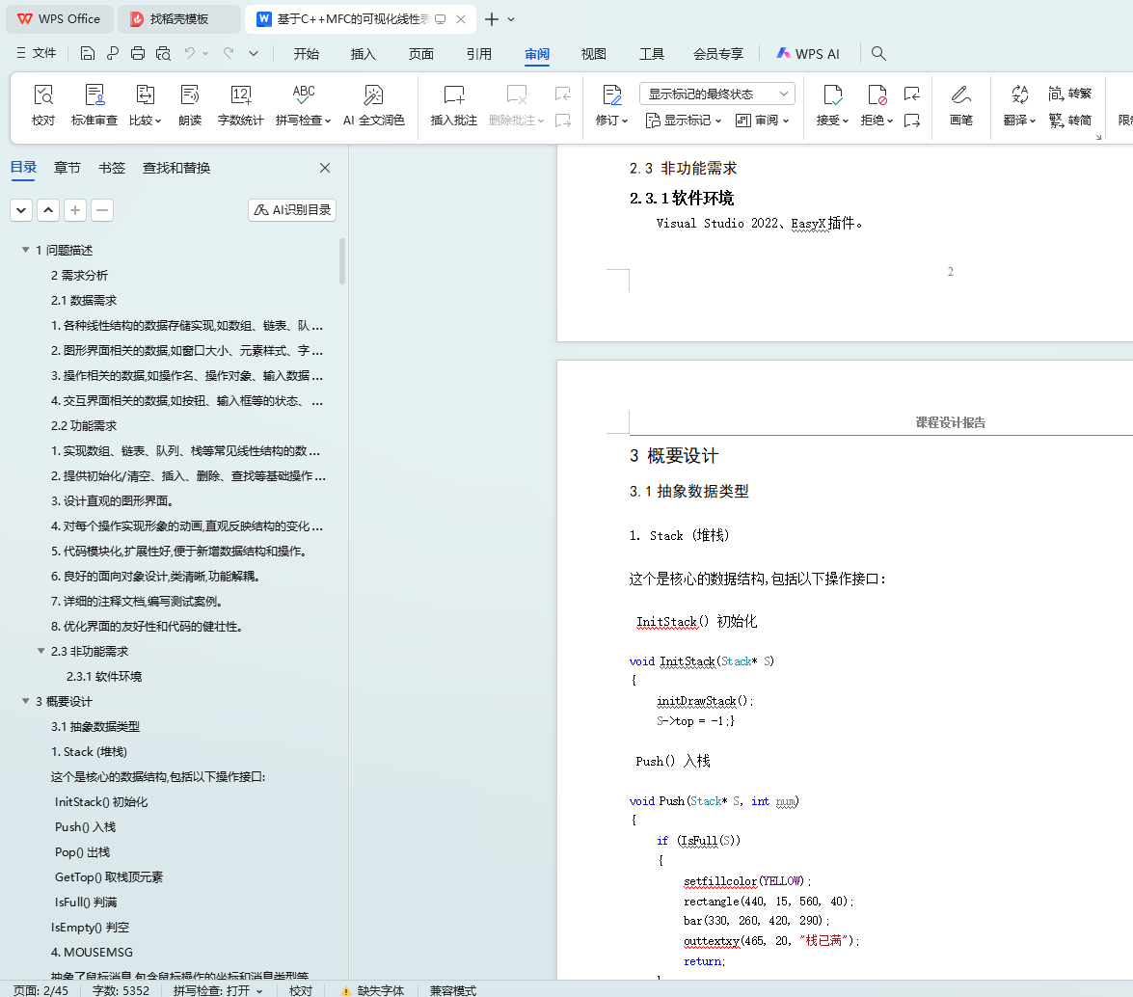This screenshot has width=1133, height=997.
Task: Collapse the 2.3 非功能需求 tree node
Action: pos(40,651)
